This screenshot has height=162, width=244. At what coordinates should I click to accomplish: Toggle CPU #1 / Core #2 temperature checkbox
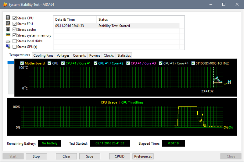point(95,63)
